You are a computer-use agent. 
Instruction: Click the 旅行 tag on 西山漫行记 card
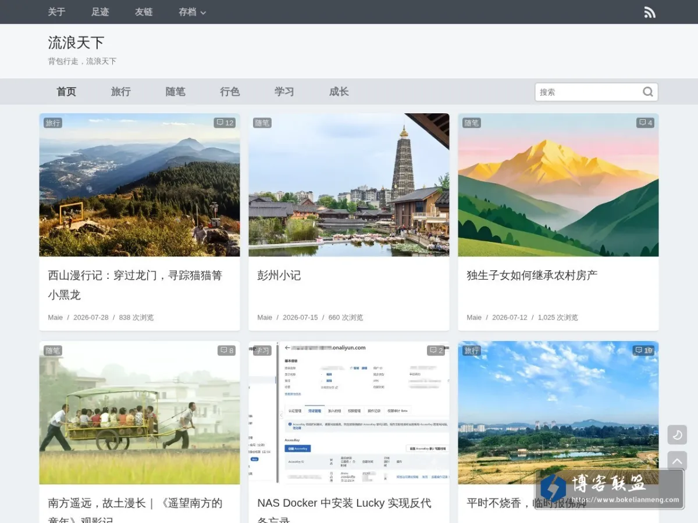point(53,123)
